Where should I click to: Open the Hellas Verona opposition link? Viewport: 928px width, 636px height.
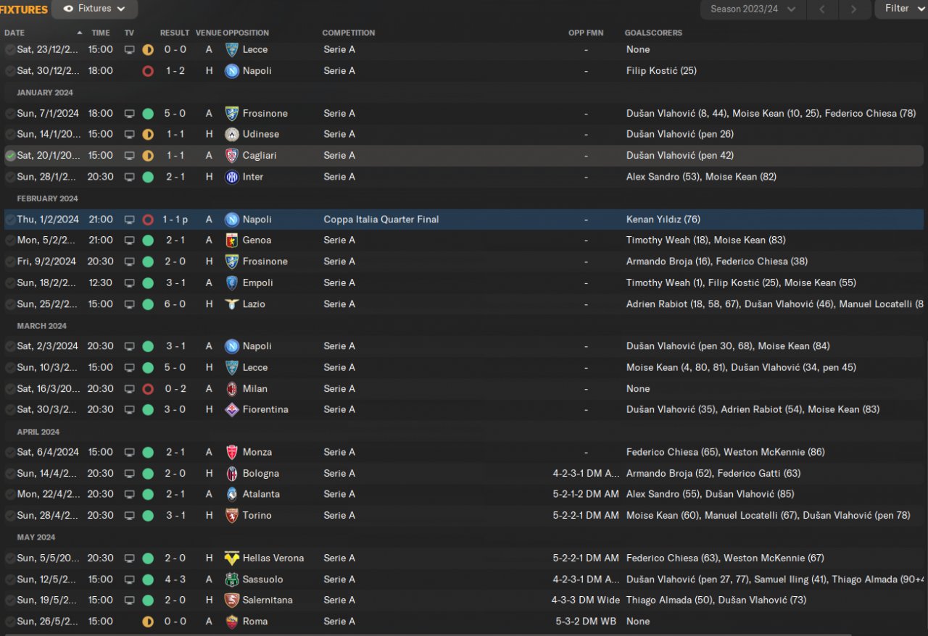(273, 558)
